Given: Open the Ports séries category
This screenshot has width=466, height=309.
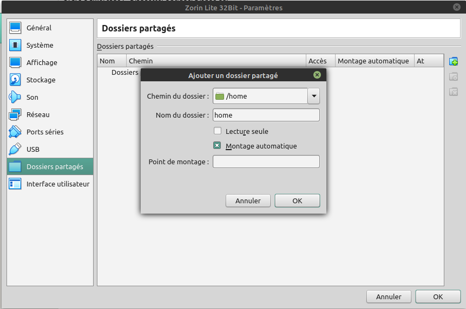Looking at the screenshot, I should point(45,132).
